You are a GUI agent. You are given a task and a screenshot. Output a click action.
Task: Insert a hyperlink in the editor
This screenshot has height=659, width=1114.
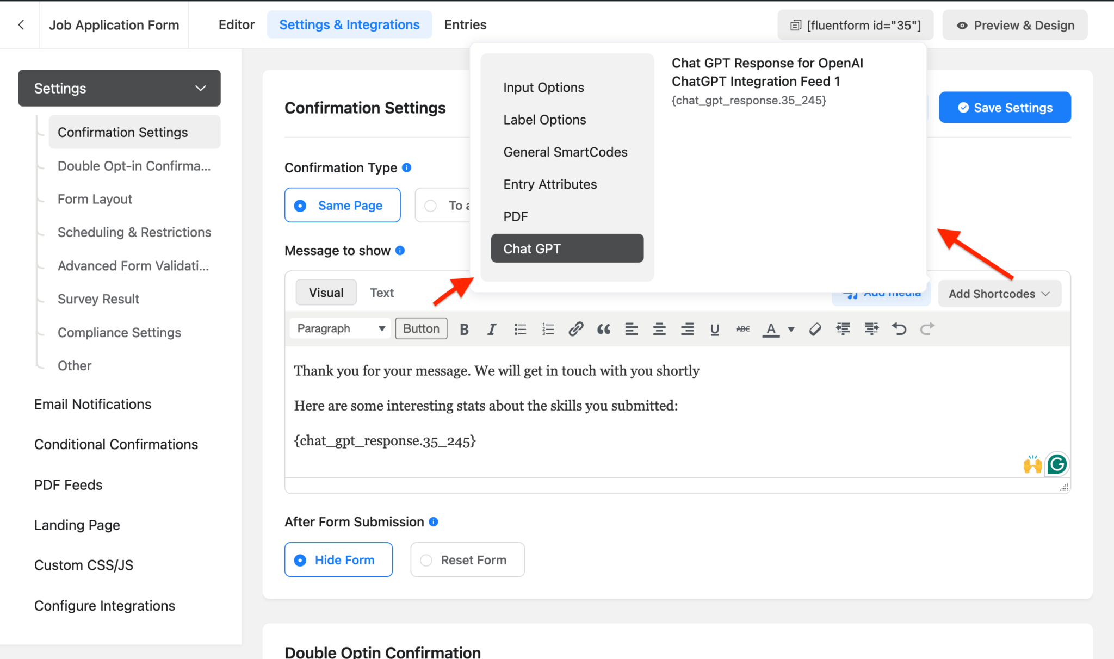pyautogui.click(x=575, y=328)
